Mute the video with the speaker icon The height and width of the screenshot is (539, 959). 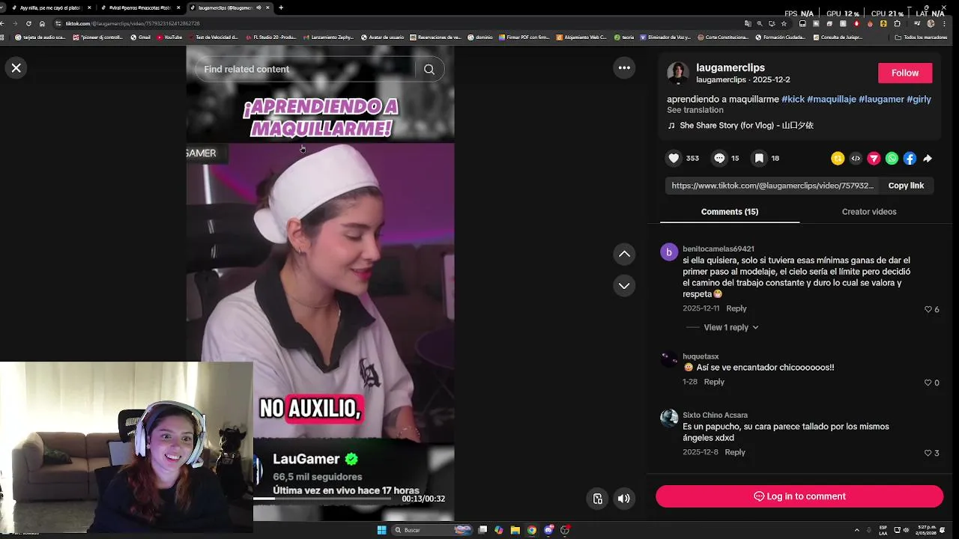coord(624,499)
